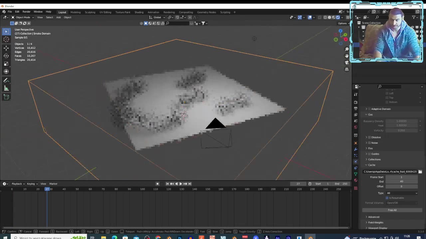Open the Tool properties tab
The height and width of the screenshot is (239, 426).
coord(356,94)
